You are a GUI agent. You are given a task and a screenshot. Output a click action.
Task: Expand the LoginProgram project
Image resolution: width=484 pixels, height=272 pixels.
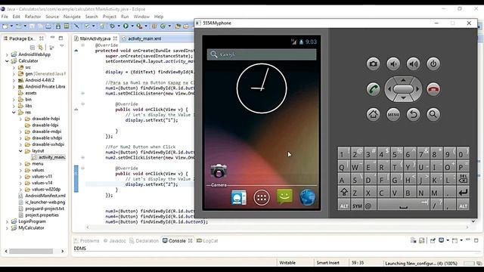coord(7,221)
